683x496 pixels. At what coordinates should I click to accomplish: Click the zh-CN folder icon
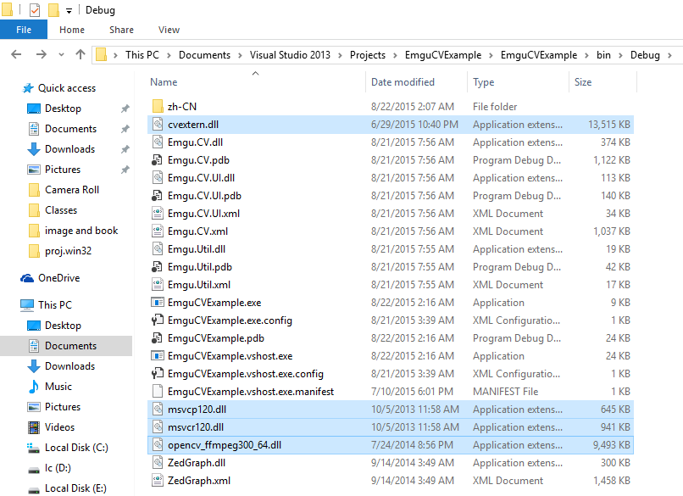[158, 106]
